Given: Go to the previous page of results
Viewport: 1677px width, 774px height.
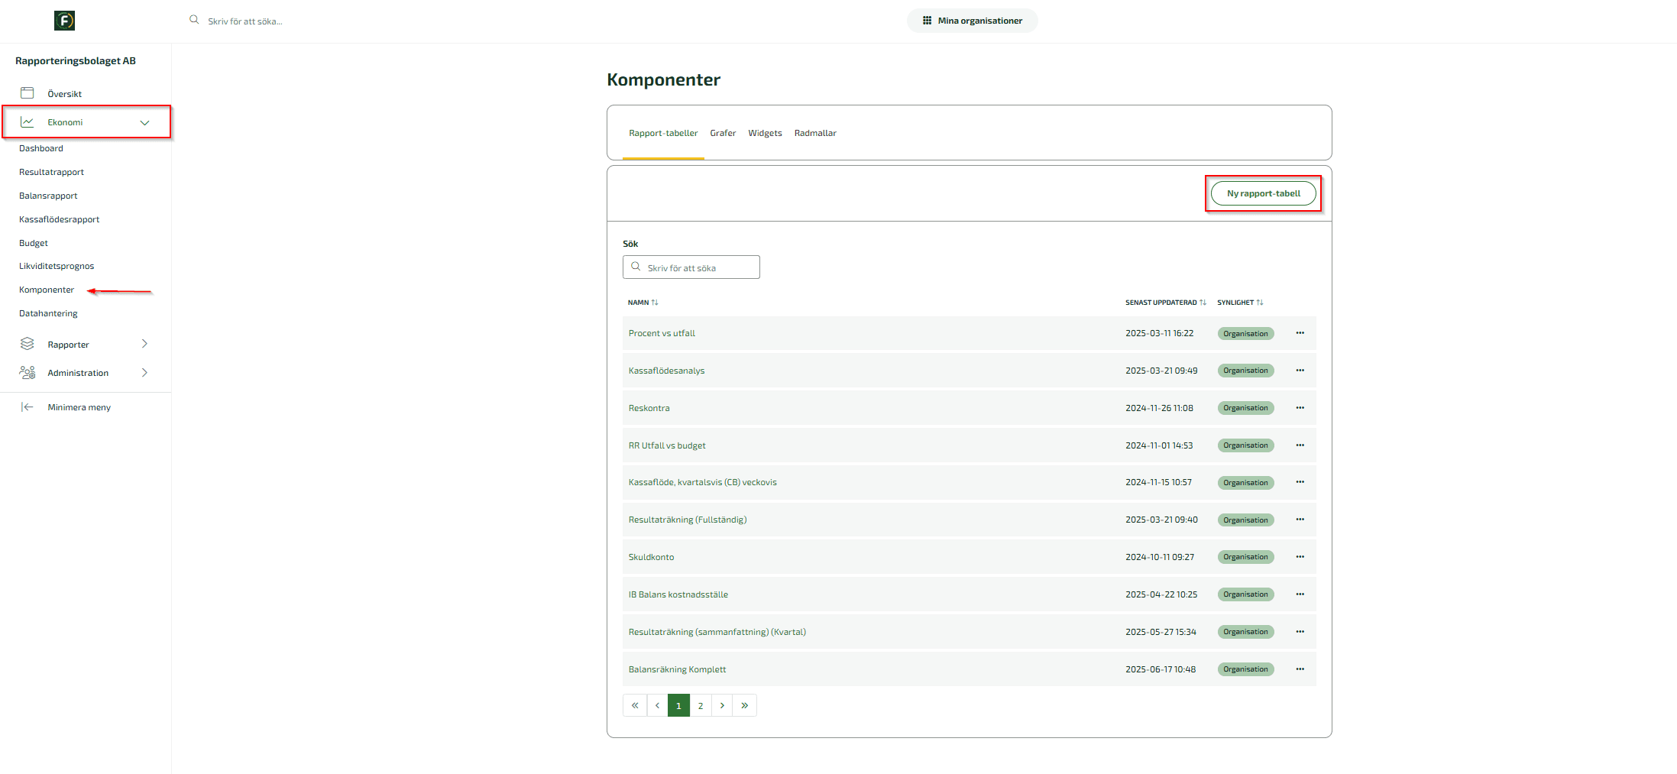Looking at the screenshot, I should coord(657,705).
